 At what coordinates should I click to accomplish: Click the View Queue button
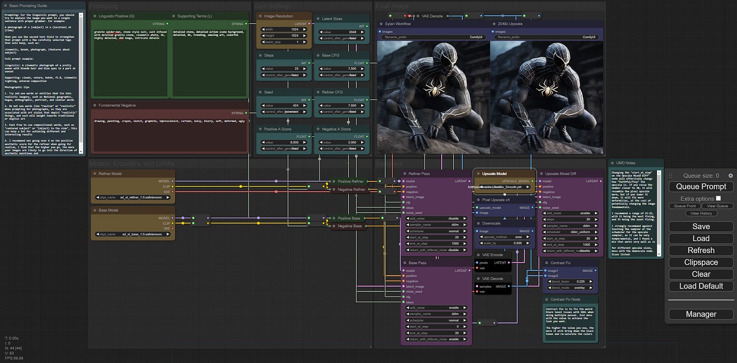[718, 206]
